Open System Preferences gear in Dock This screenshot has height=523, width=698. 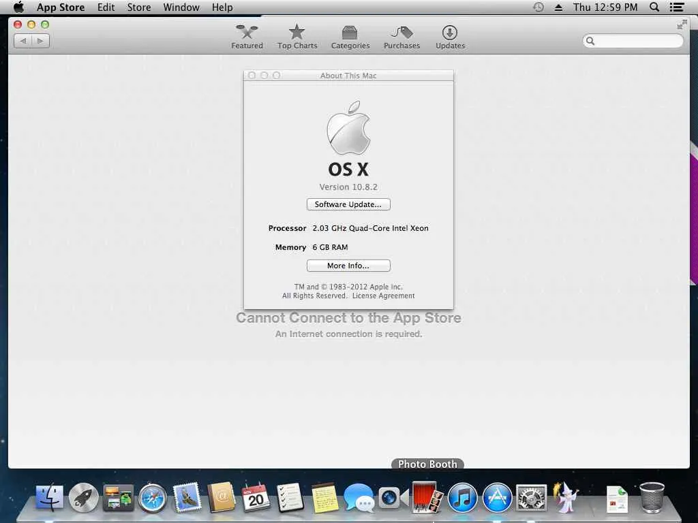tap(531, 498)
